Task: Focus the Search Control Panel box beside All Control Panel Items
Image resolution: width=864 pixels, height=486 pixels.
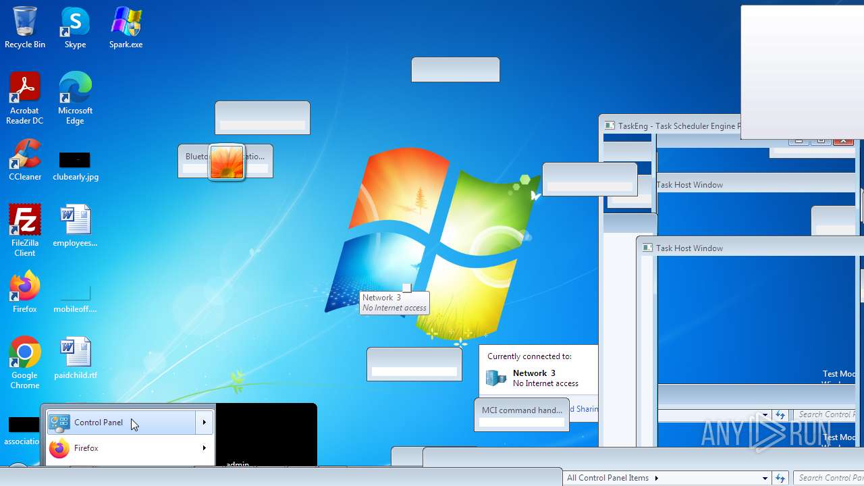Action: [829, 478]
